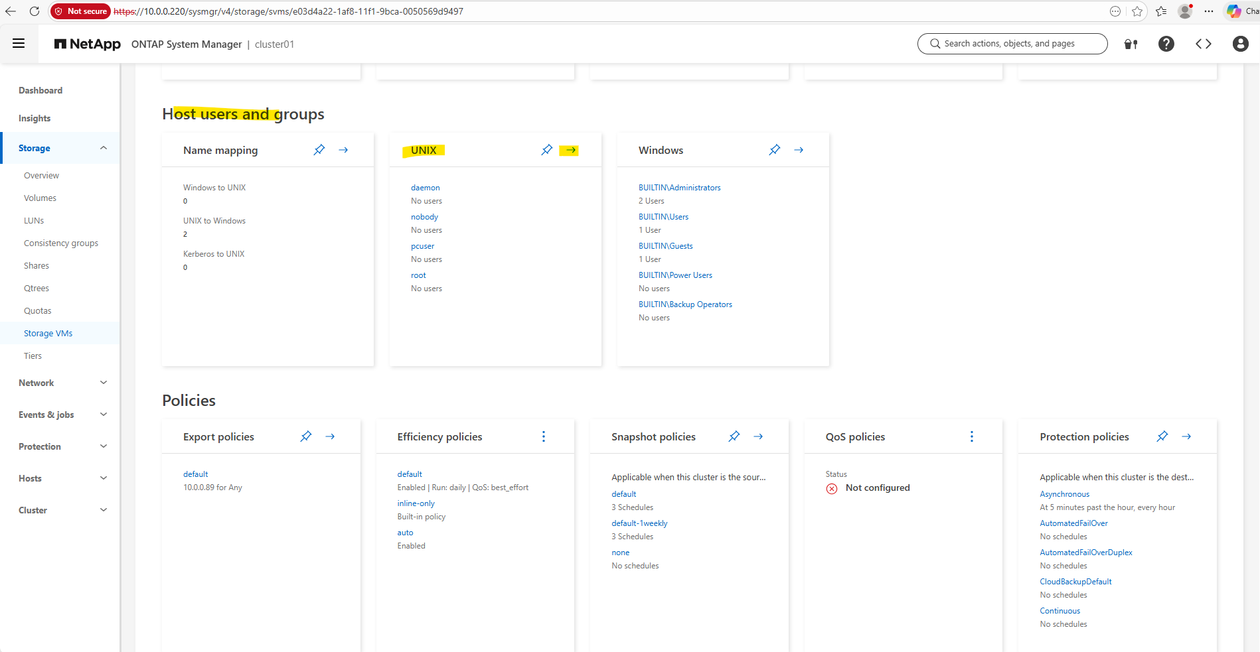Open QoS policies kebab menu
The height and width of the screenshot is (652, 1260).
tap(972, 436)
